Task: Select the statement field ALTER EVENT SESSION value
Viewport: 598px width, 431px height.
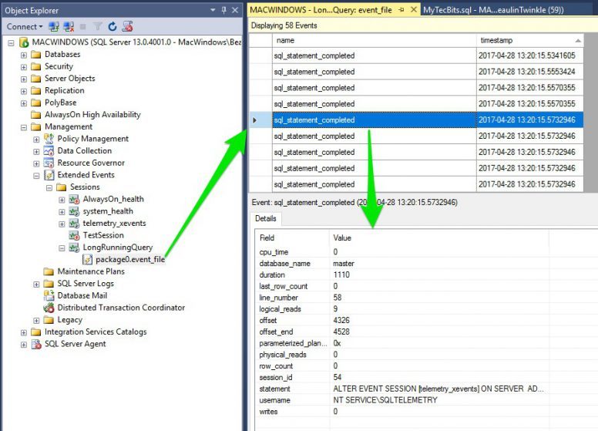Action: (x=438, y=389)
